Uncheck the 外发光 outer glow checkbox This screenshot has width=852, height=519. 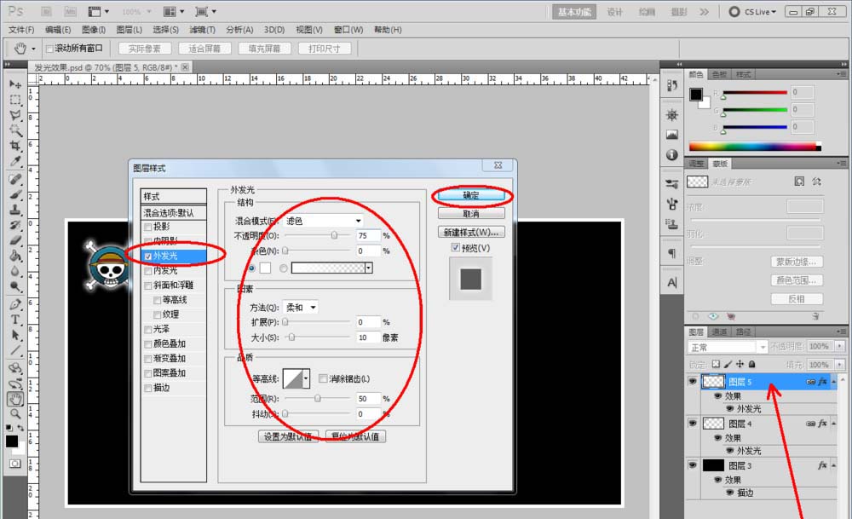[147, 256]
